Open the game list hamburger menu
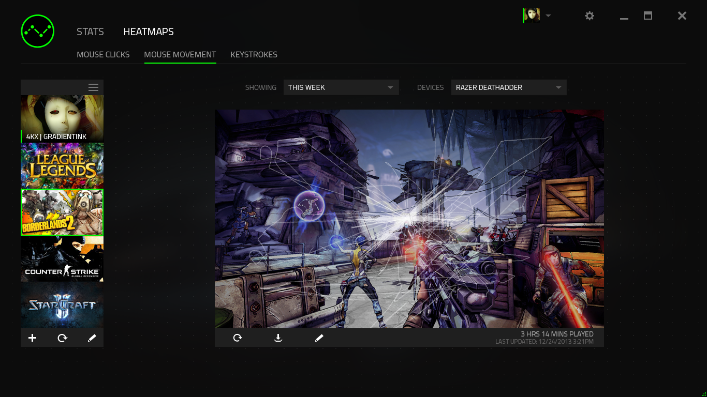 coord(93,87)
